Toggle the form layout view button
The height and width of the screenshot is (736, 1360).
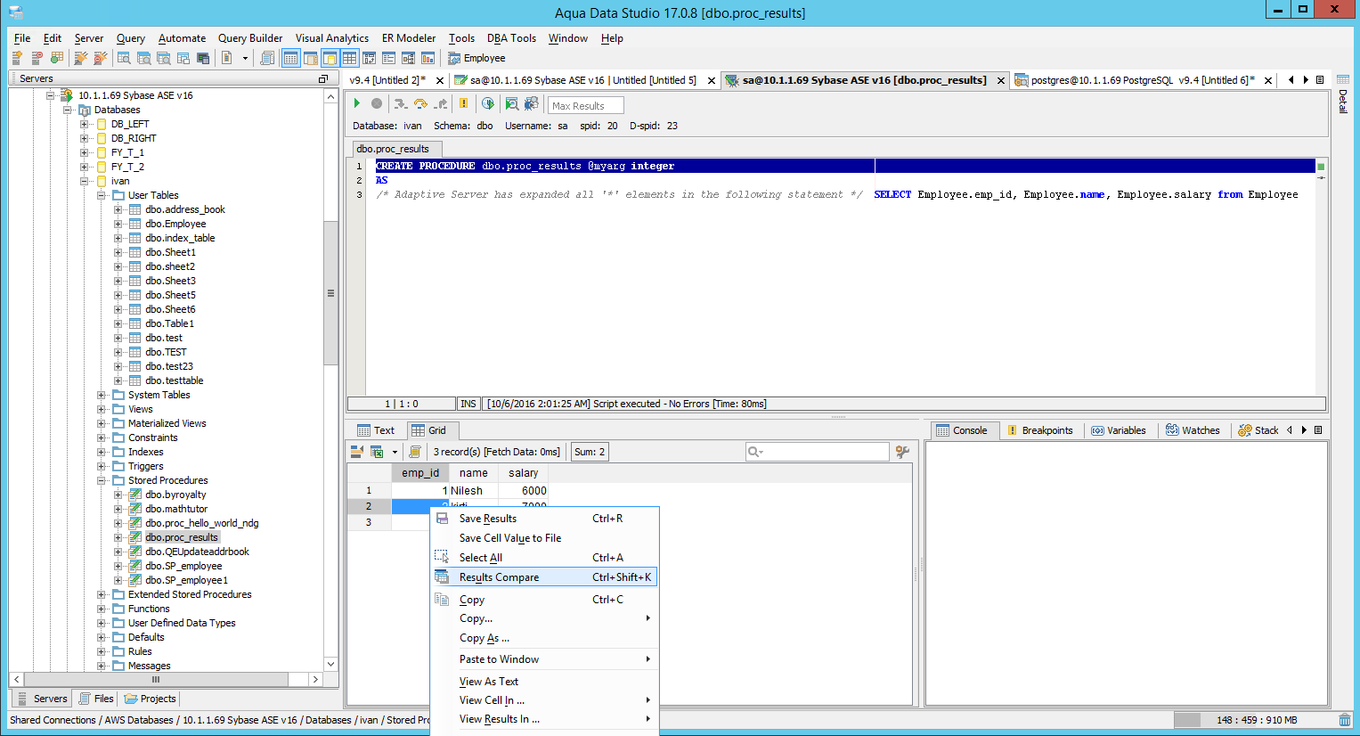click(389, 58)
